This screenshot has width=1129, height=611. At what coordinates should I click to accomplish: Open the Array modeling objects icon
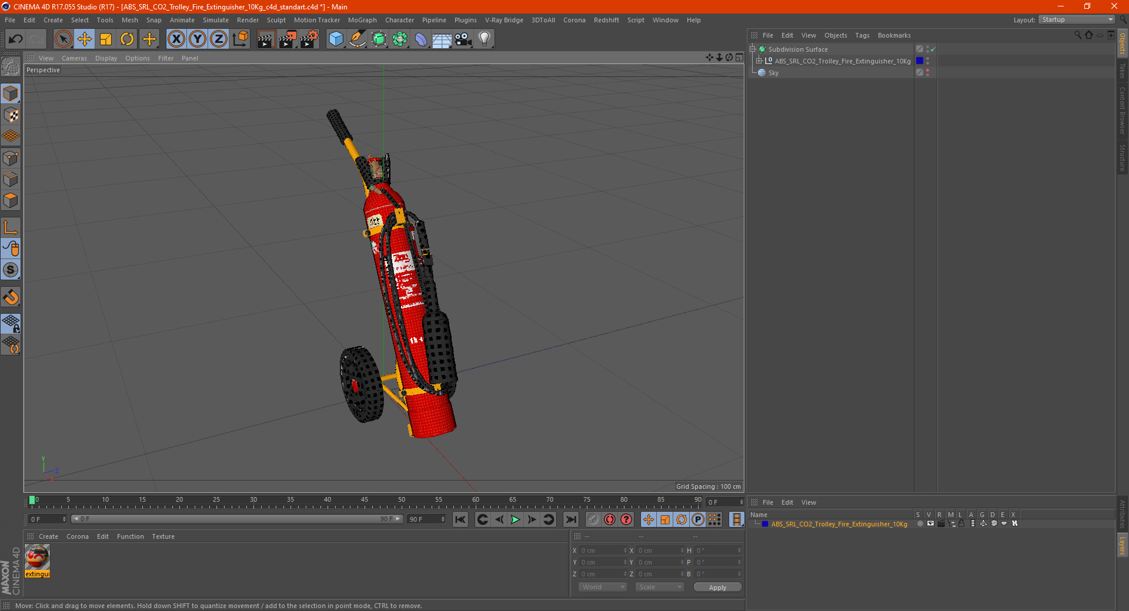point(400,39)
